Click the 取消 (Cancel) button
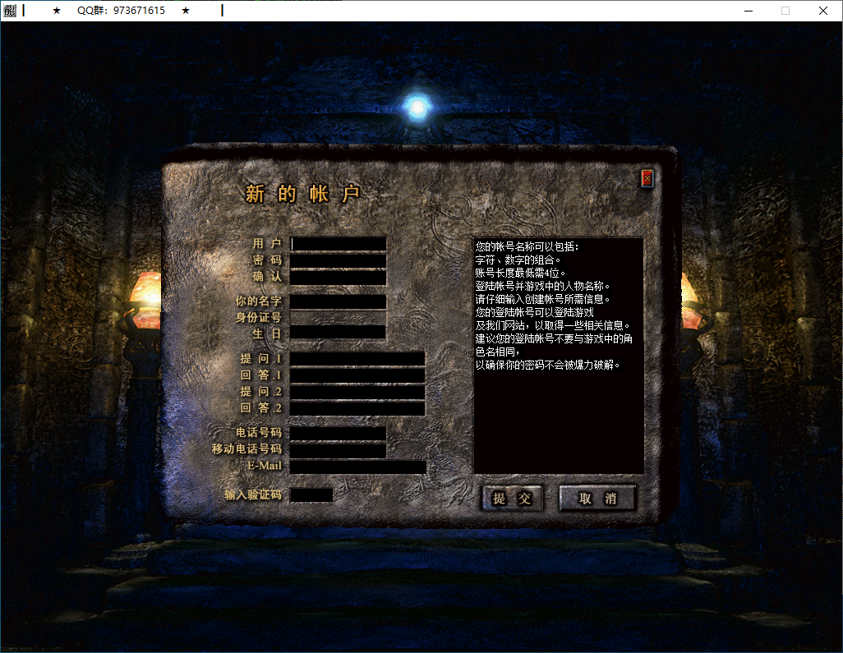843x653 pixels. pos(597,498)
